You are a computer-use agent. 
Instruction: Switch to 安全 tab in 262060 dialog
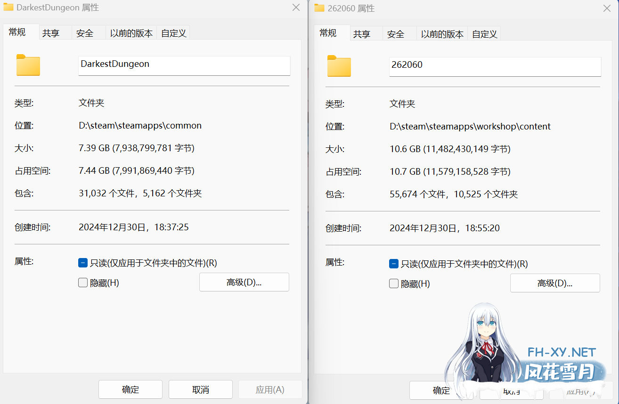click(x=396, y=34)
